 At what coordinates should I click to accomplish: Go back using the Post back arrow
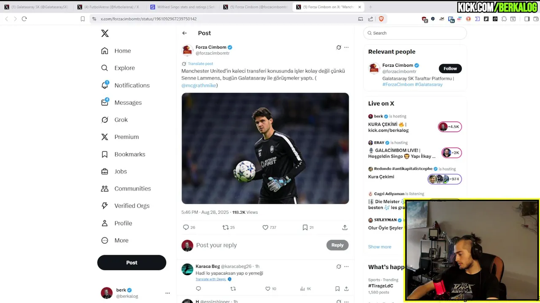pos(184,33)
